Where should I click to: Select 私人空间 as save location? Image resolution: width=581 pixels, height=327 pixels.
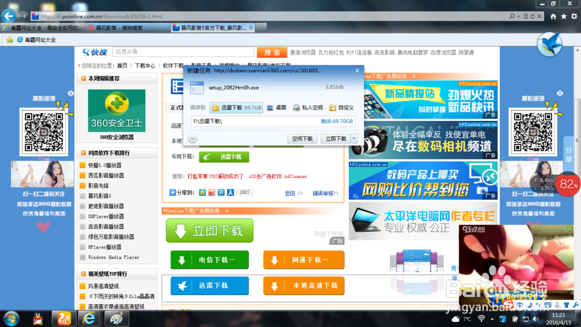pyautogui.click(x=307, y=108)
